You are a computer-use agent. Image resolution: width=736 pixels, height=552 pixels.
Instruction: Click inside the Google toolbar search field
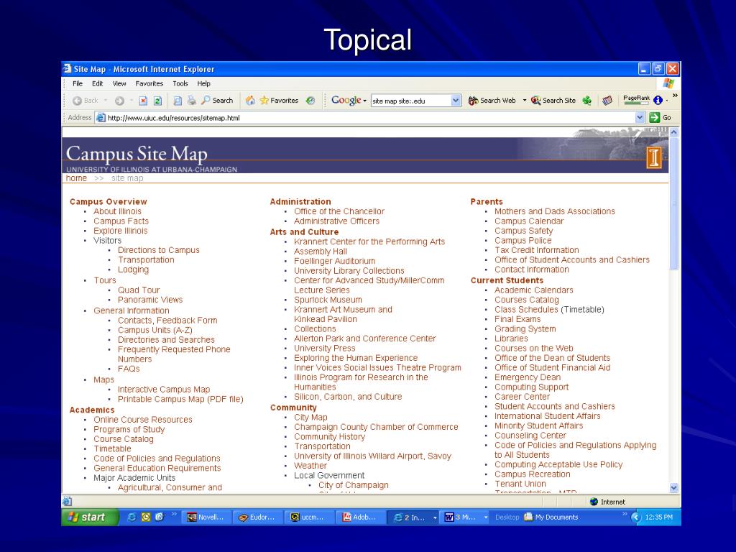[x=410, y=101]
